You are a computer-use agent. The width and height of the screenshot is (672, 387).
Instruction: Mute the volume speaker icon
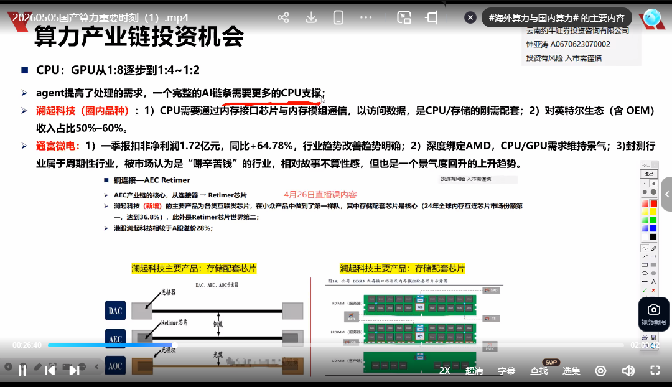coord(628,371)
